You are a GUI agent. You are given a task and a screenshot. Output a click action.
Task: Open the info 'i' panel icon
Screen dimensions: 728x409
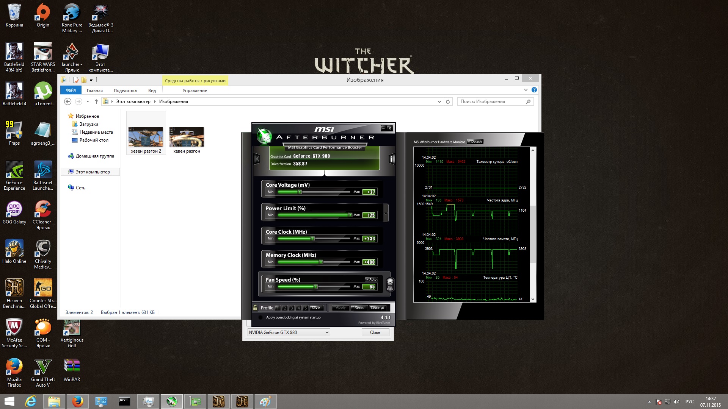click(392, 159)
